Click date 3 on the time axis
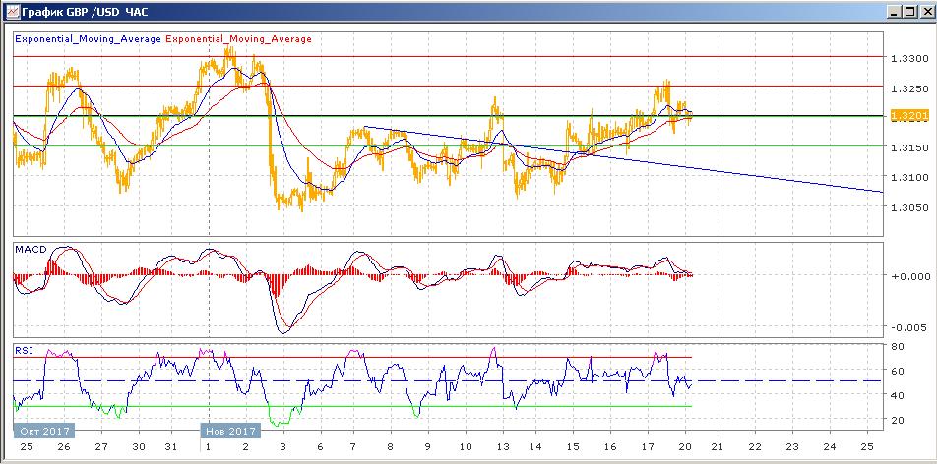Image resolution: width=937 pixels, height=464 pixels. 282,446
